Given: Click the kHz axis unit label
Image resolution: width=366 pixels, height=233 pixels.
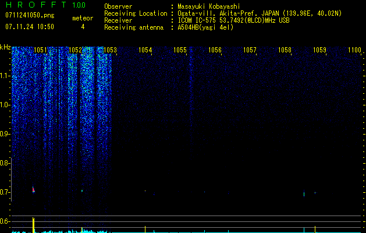Looking at the screenshot, I should (x=5, y=47).
